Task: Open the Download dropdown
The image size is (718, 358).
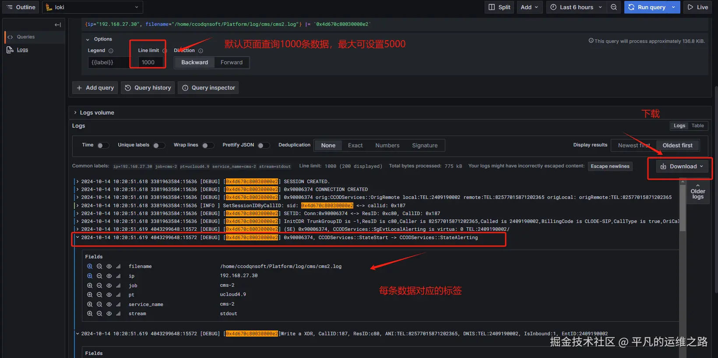Action: [682, 167]
